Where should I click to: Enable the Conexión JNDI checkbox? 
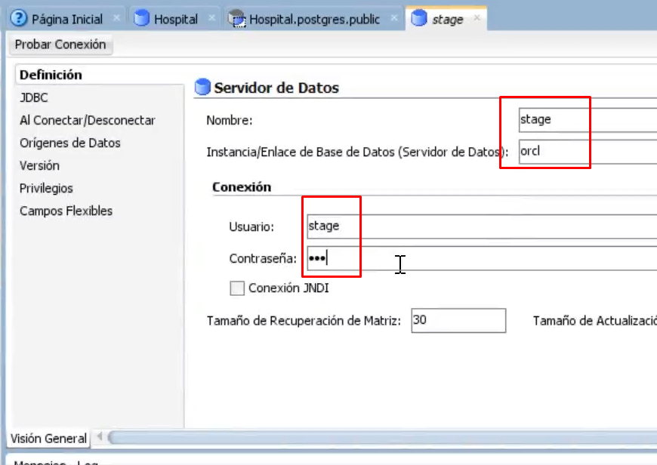(237, 288)
